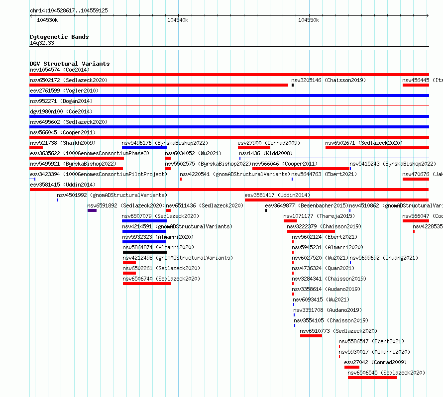Select nsv5644763 (Ebert2021) label
The width and height of the screenshot is (443, 397).
click(324, 174)
